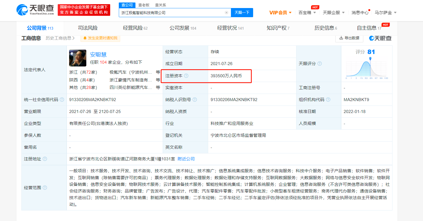The height and width of the screenshot is (221, 423).
Task: Clear the search box with the X icon
Action: 226,13
